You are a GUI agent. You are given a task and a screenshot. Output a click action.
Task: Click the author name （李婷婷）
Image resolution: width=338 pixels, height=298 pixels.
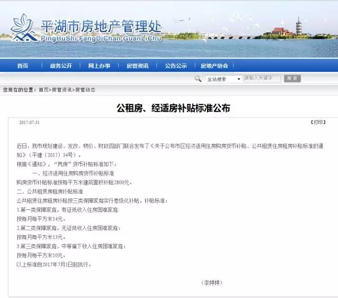pyautogui.click(x=212, y=283)
